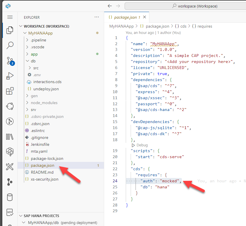Open package-lock.json file
The width and height of the screenshot is (246, 226).
(47, 158)
